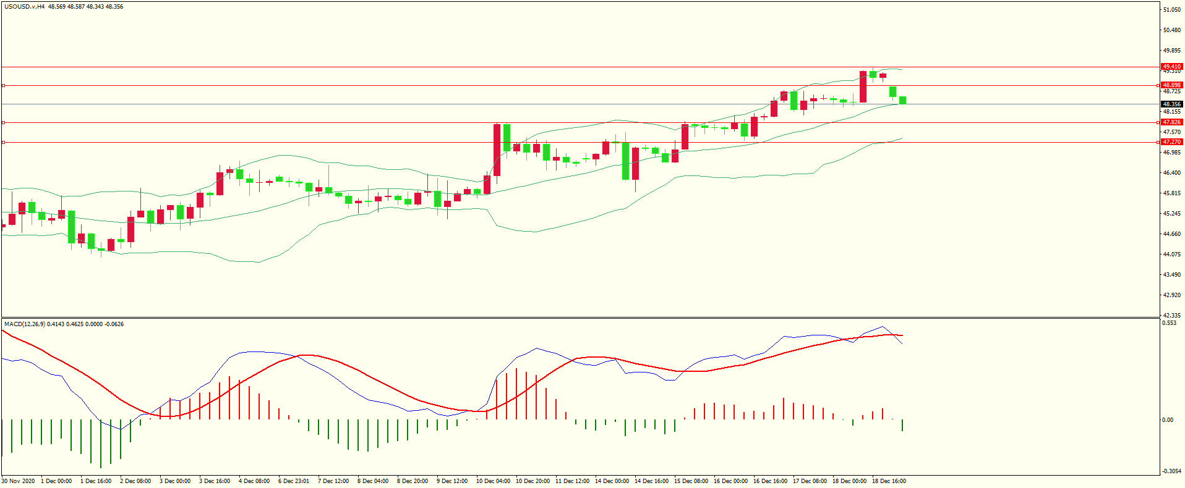
Task: Click the 46.400 price axis label
Action: 1172,173
